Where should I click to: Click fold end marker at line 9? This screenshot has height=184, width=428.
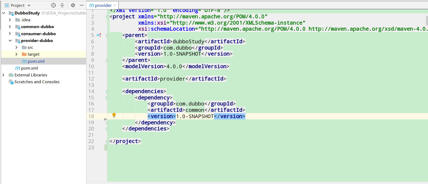pyautogui.click(x=107, y=60)
